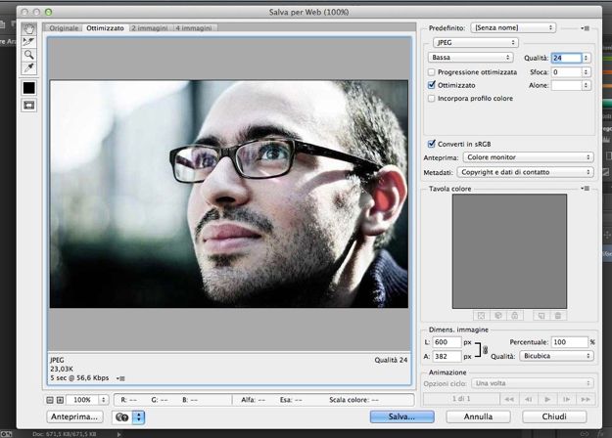The width and height of the screenshot is (612, 438).
Task: Open the Tavola colore panel menu
Action: pyautogui.click(x=586, y=188)
